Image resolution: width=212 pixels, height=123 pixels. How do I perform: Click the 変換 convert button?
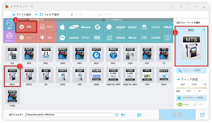[177, 115]
